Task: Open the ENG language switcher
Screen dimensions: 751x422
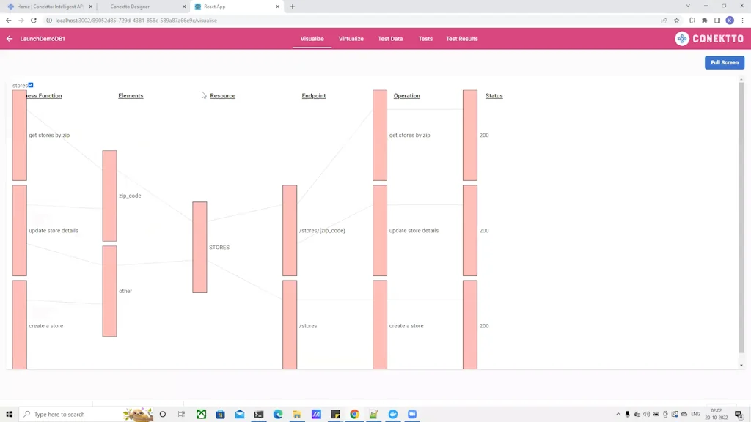Action: (695, 414)
